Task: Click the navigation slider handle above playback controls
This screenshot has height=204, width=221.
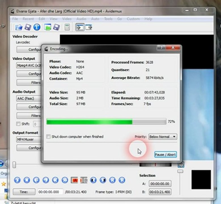Action: click(x=14, y=165)
